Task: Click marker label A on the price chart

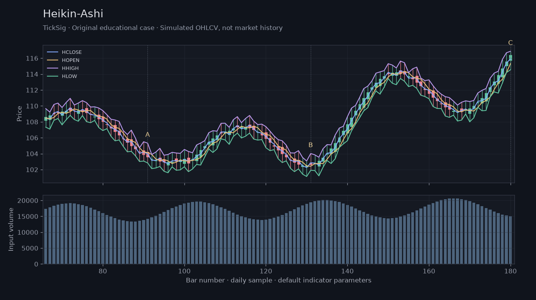Action: click(x=147, y=135)
